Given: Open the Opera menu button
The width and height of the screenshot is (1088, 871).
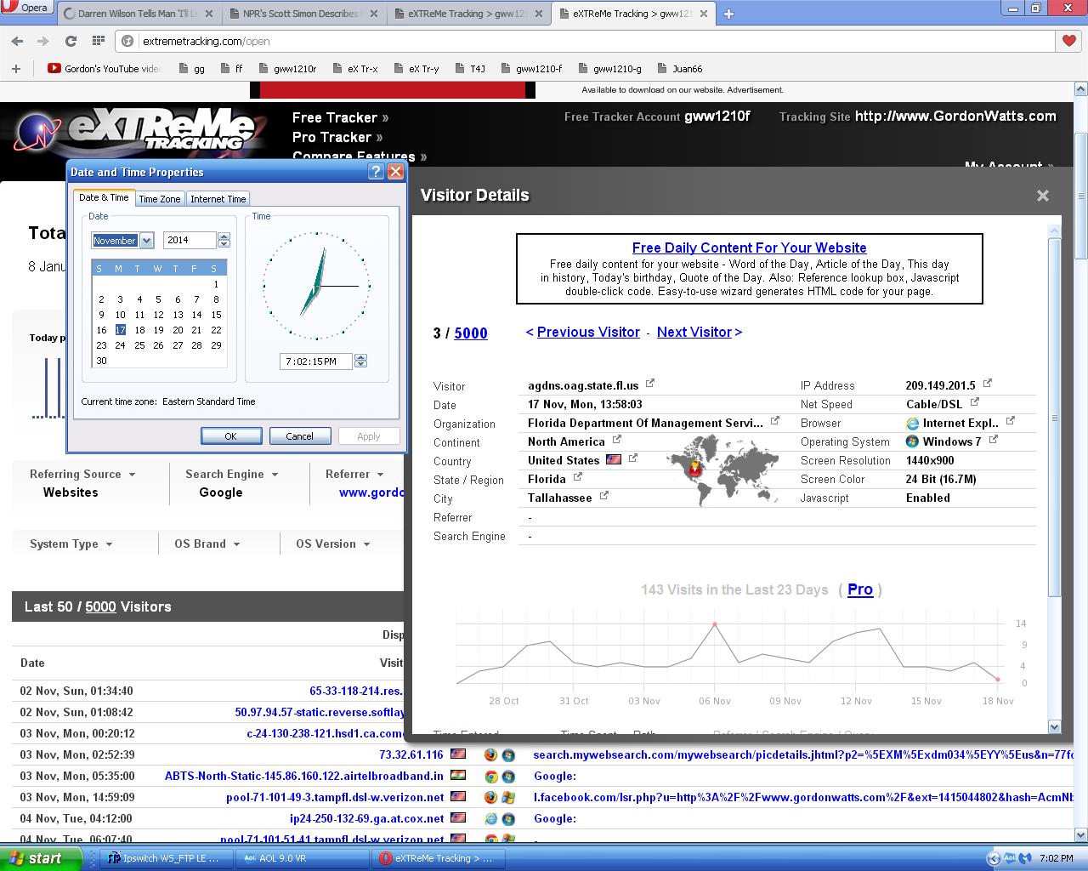Looking at the screenshot, I should coord(27,8).
